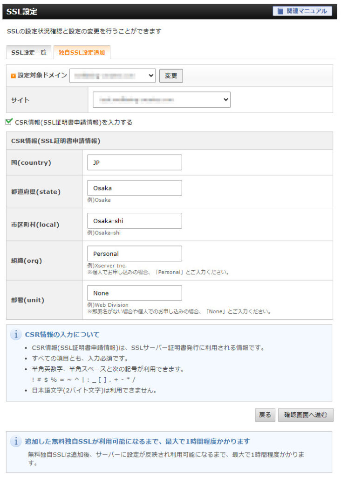
Task: Click the 例)Osaka-shi hint under the local field
Action: [x=104, y=233]
